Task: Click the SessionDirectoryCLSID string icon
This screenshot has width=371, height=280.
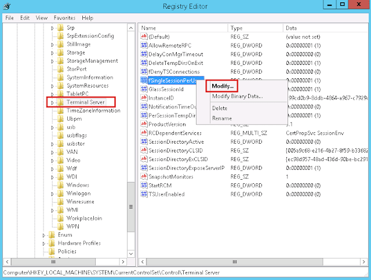Action: [x=144, y=150]
